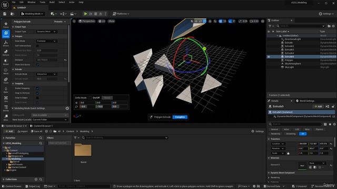This screenshot has width=337, height=189.
Task: Play the level in editor
Action: [x=85, y=14]
